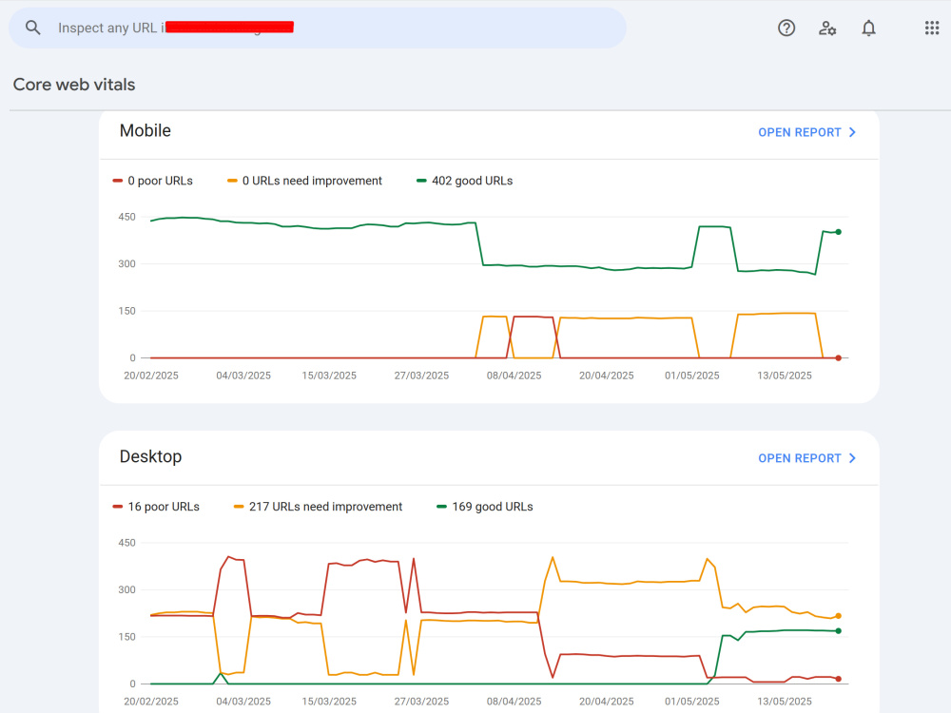Click 15/03/2025 date label on Desktop chart

point(329,702)
